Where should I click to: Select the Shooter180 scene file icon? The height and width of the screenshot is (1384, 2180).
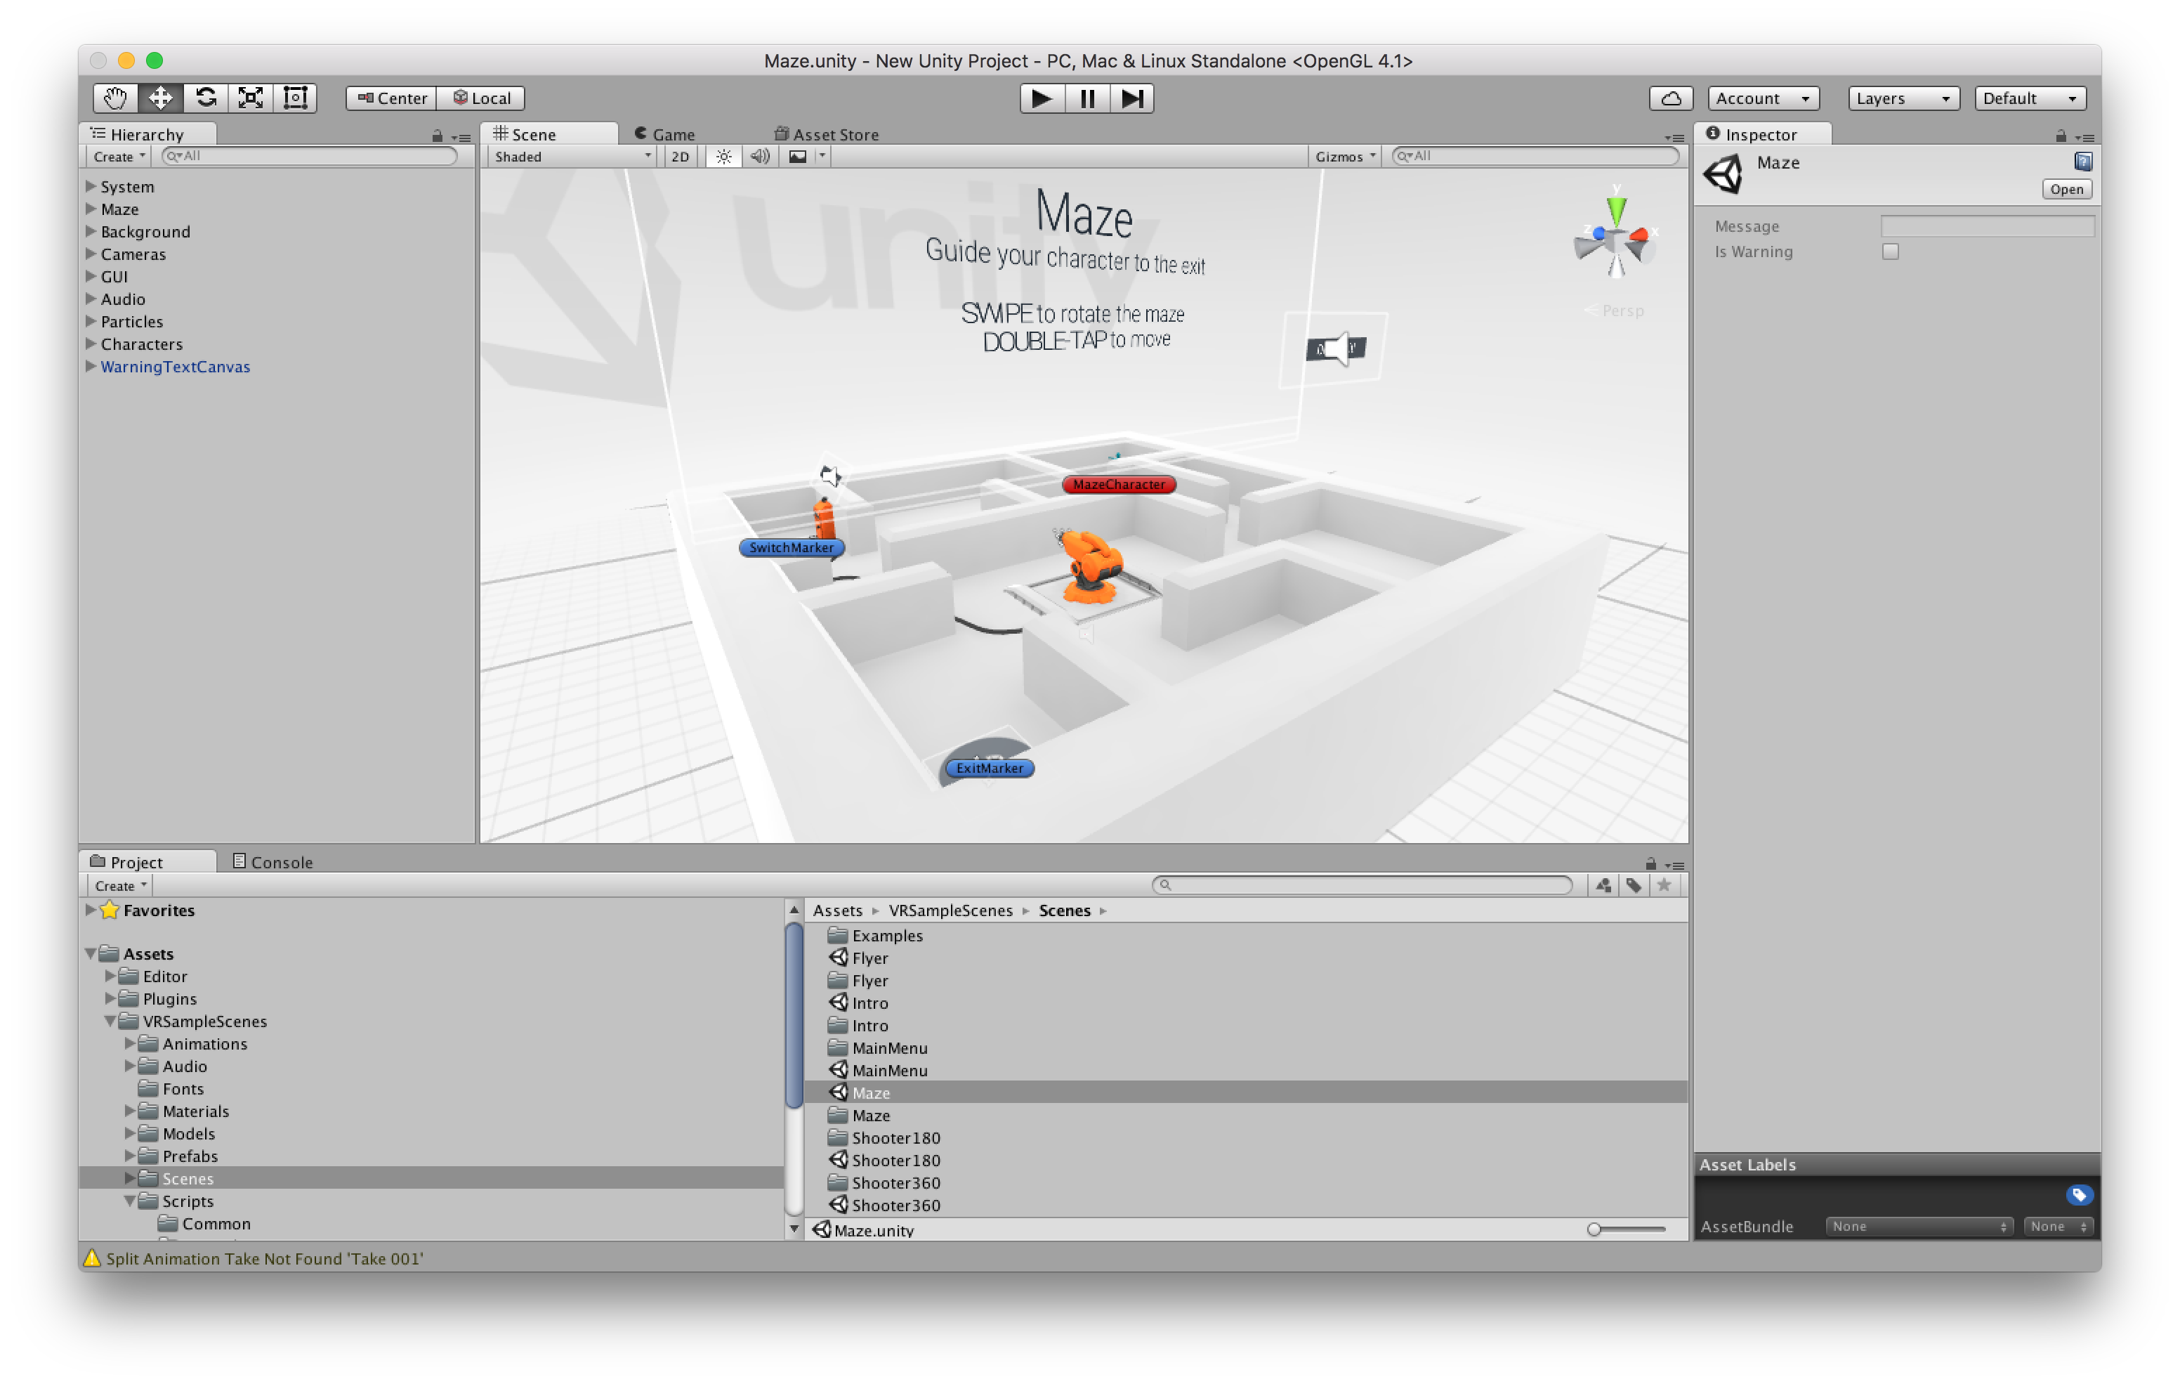pos(839,1159)
